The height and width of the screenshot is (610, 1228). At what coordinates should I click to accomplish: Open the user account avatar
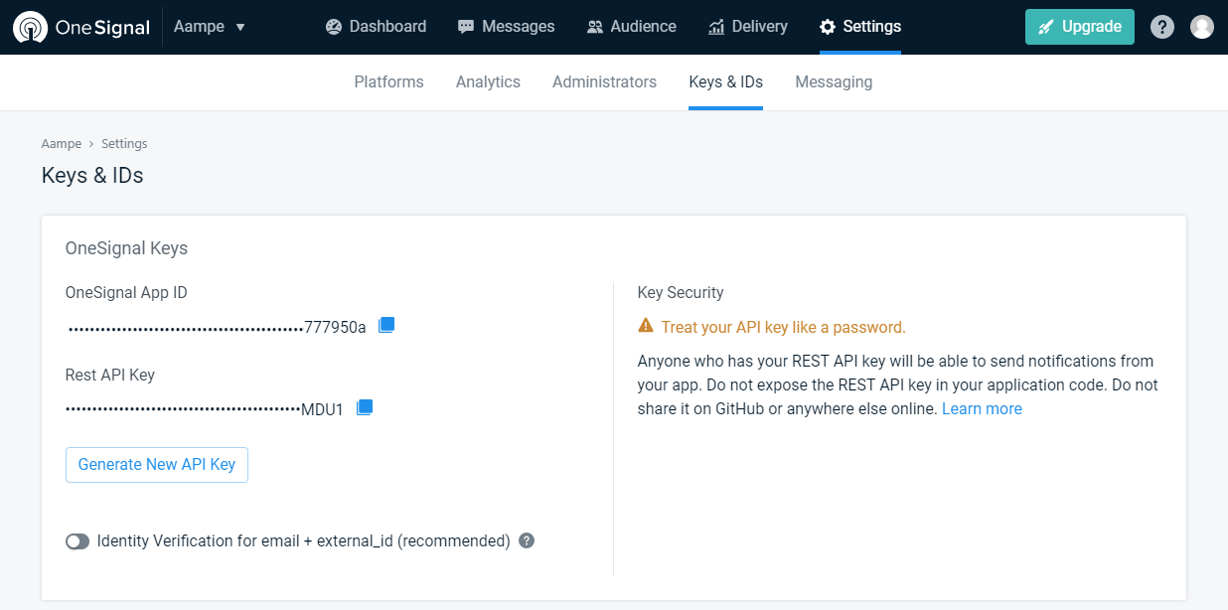(x=1202, y=27)
